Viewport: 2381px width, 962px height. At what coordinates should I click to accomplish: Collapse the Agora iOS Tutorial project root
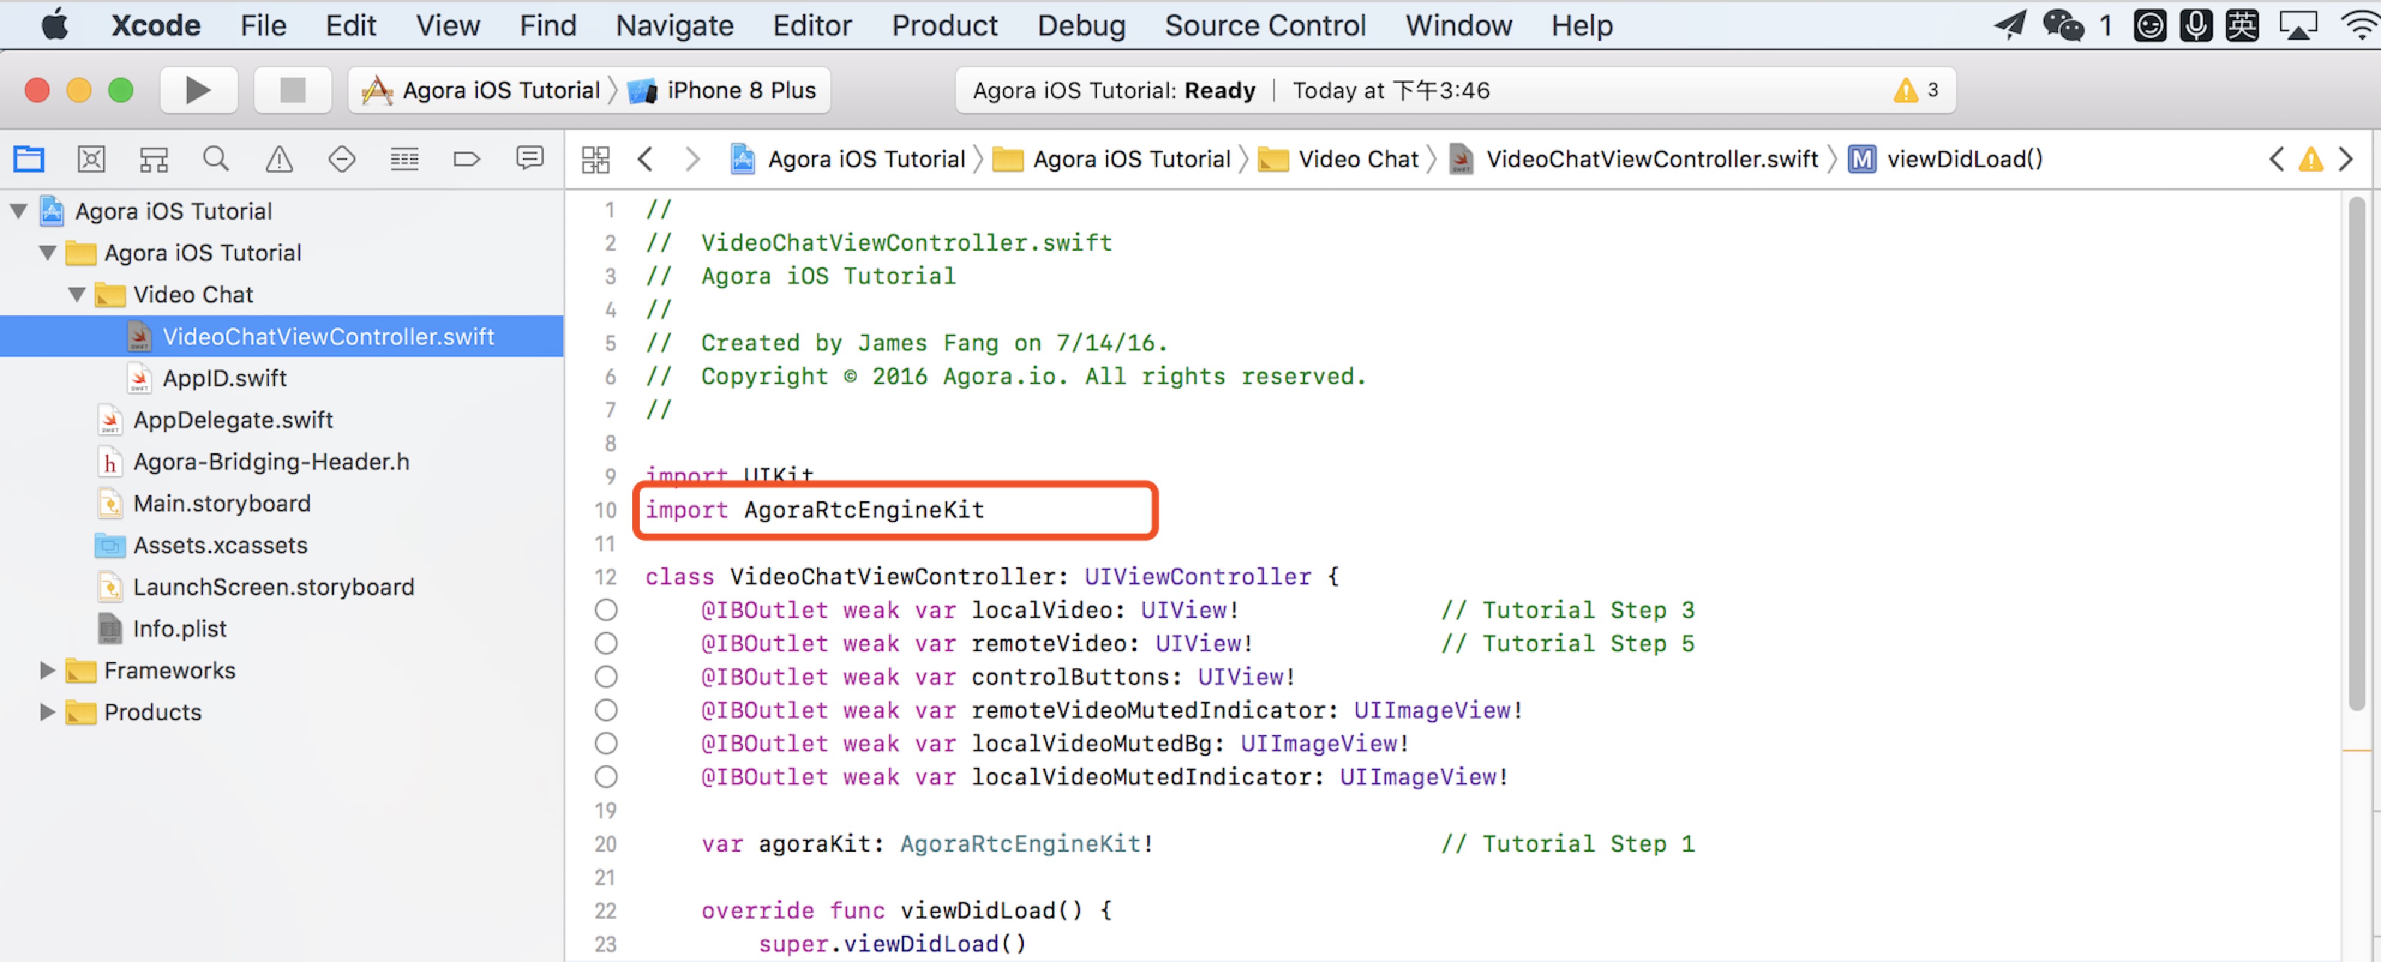pyautogui.click(x=19, y=211)
